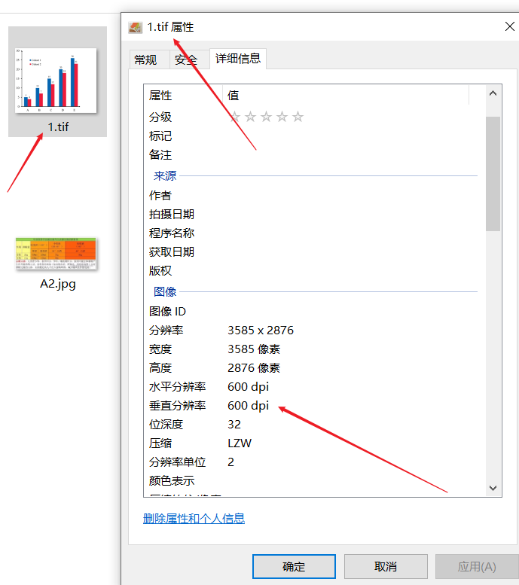519x585 pixels.
Task: Set rating to three stars
Action: [x=266, y=117]
